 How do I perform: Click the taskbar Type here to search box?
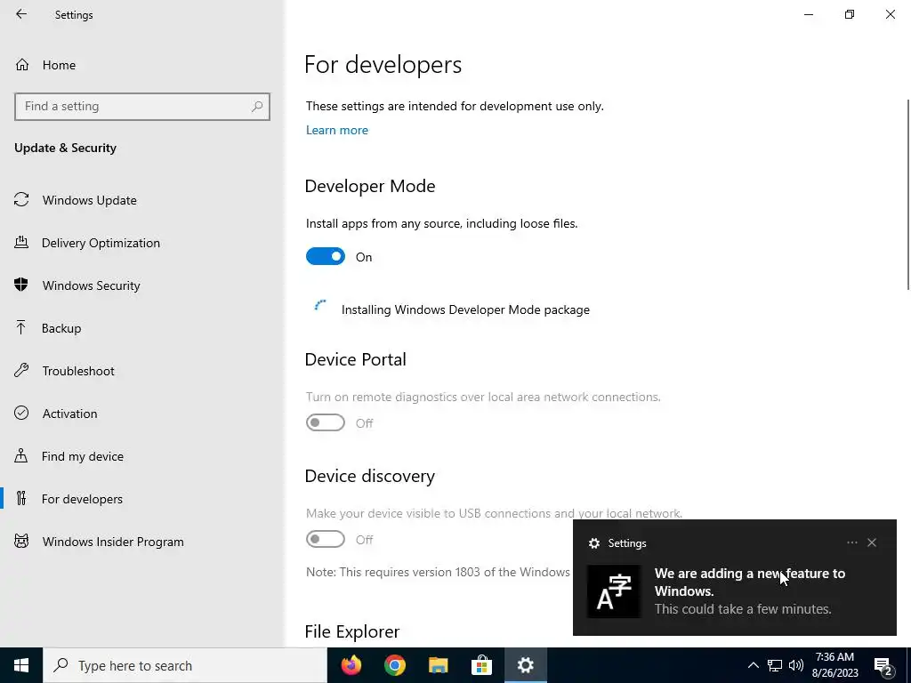[185, 665]
